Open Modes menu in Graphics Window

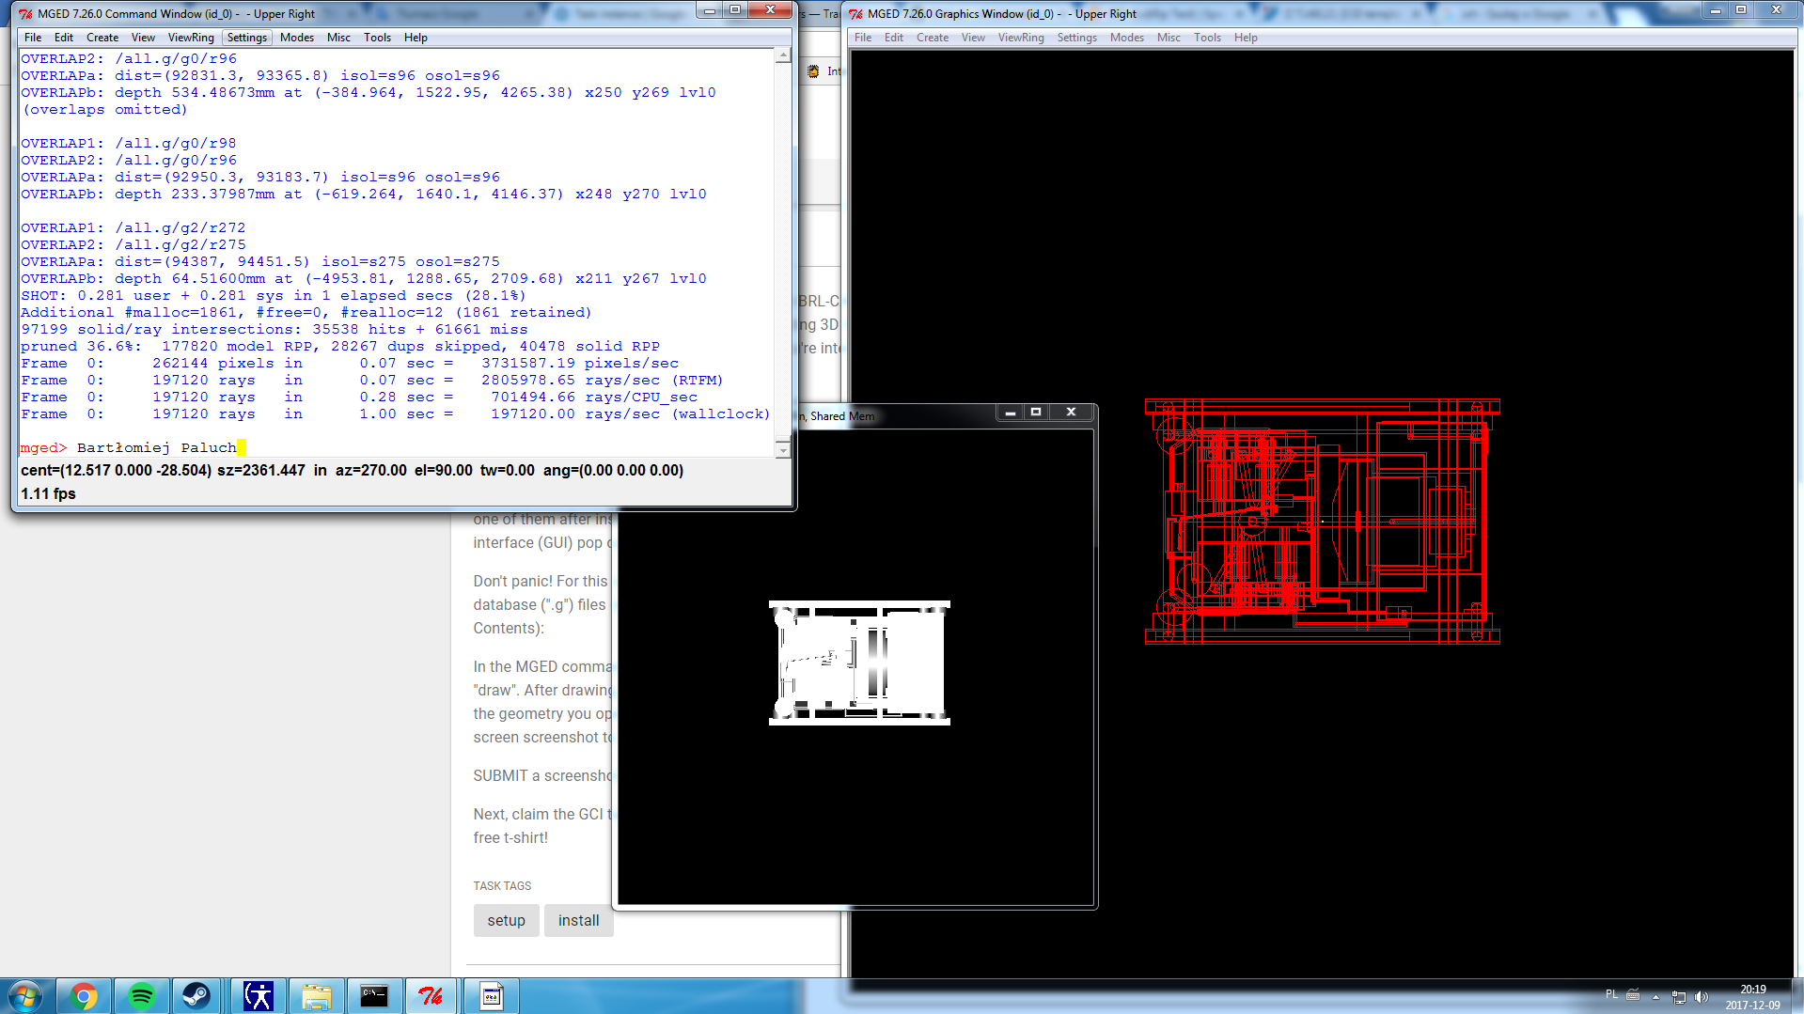pyautogui.click(x=1127, y=38)
